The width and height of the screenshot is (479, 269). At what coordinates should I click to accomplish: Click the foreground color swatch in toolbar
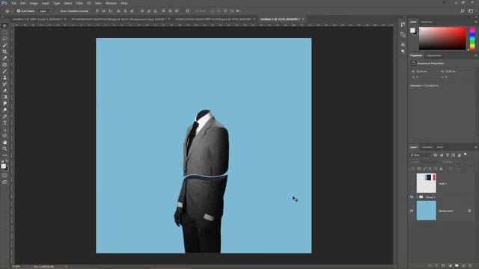point(3,166)
